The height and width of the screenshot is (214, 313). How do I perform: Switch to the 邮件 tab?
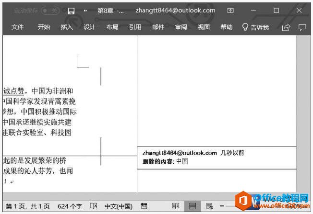pyautogui.click(x=158, y=27)
